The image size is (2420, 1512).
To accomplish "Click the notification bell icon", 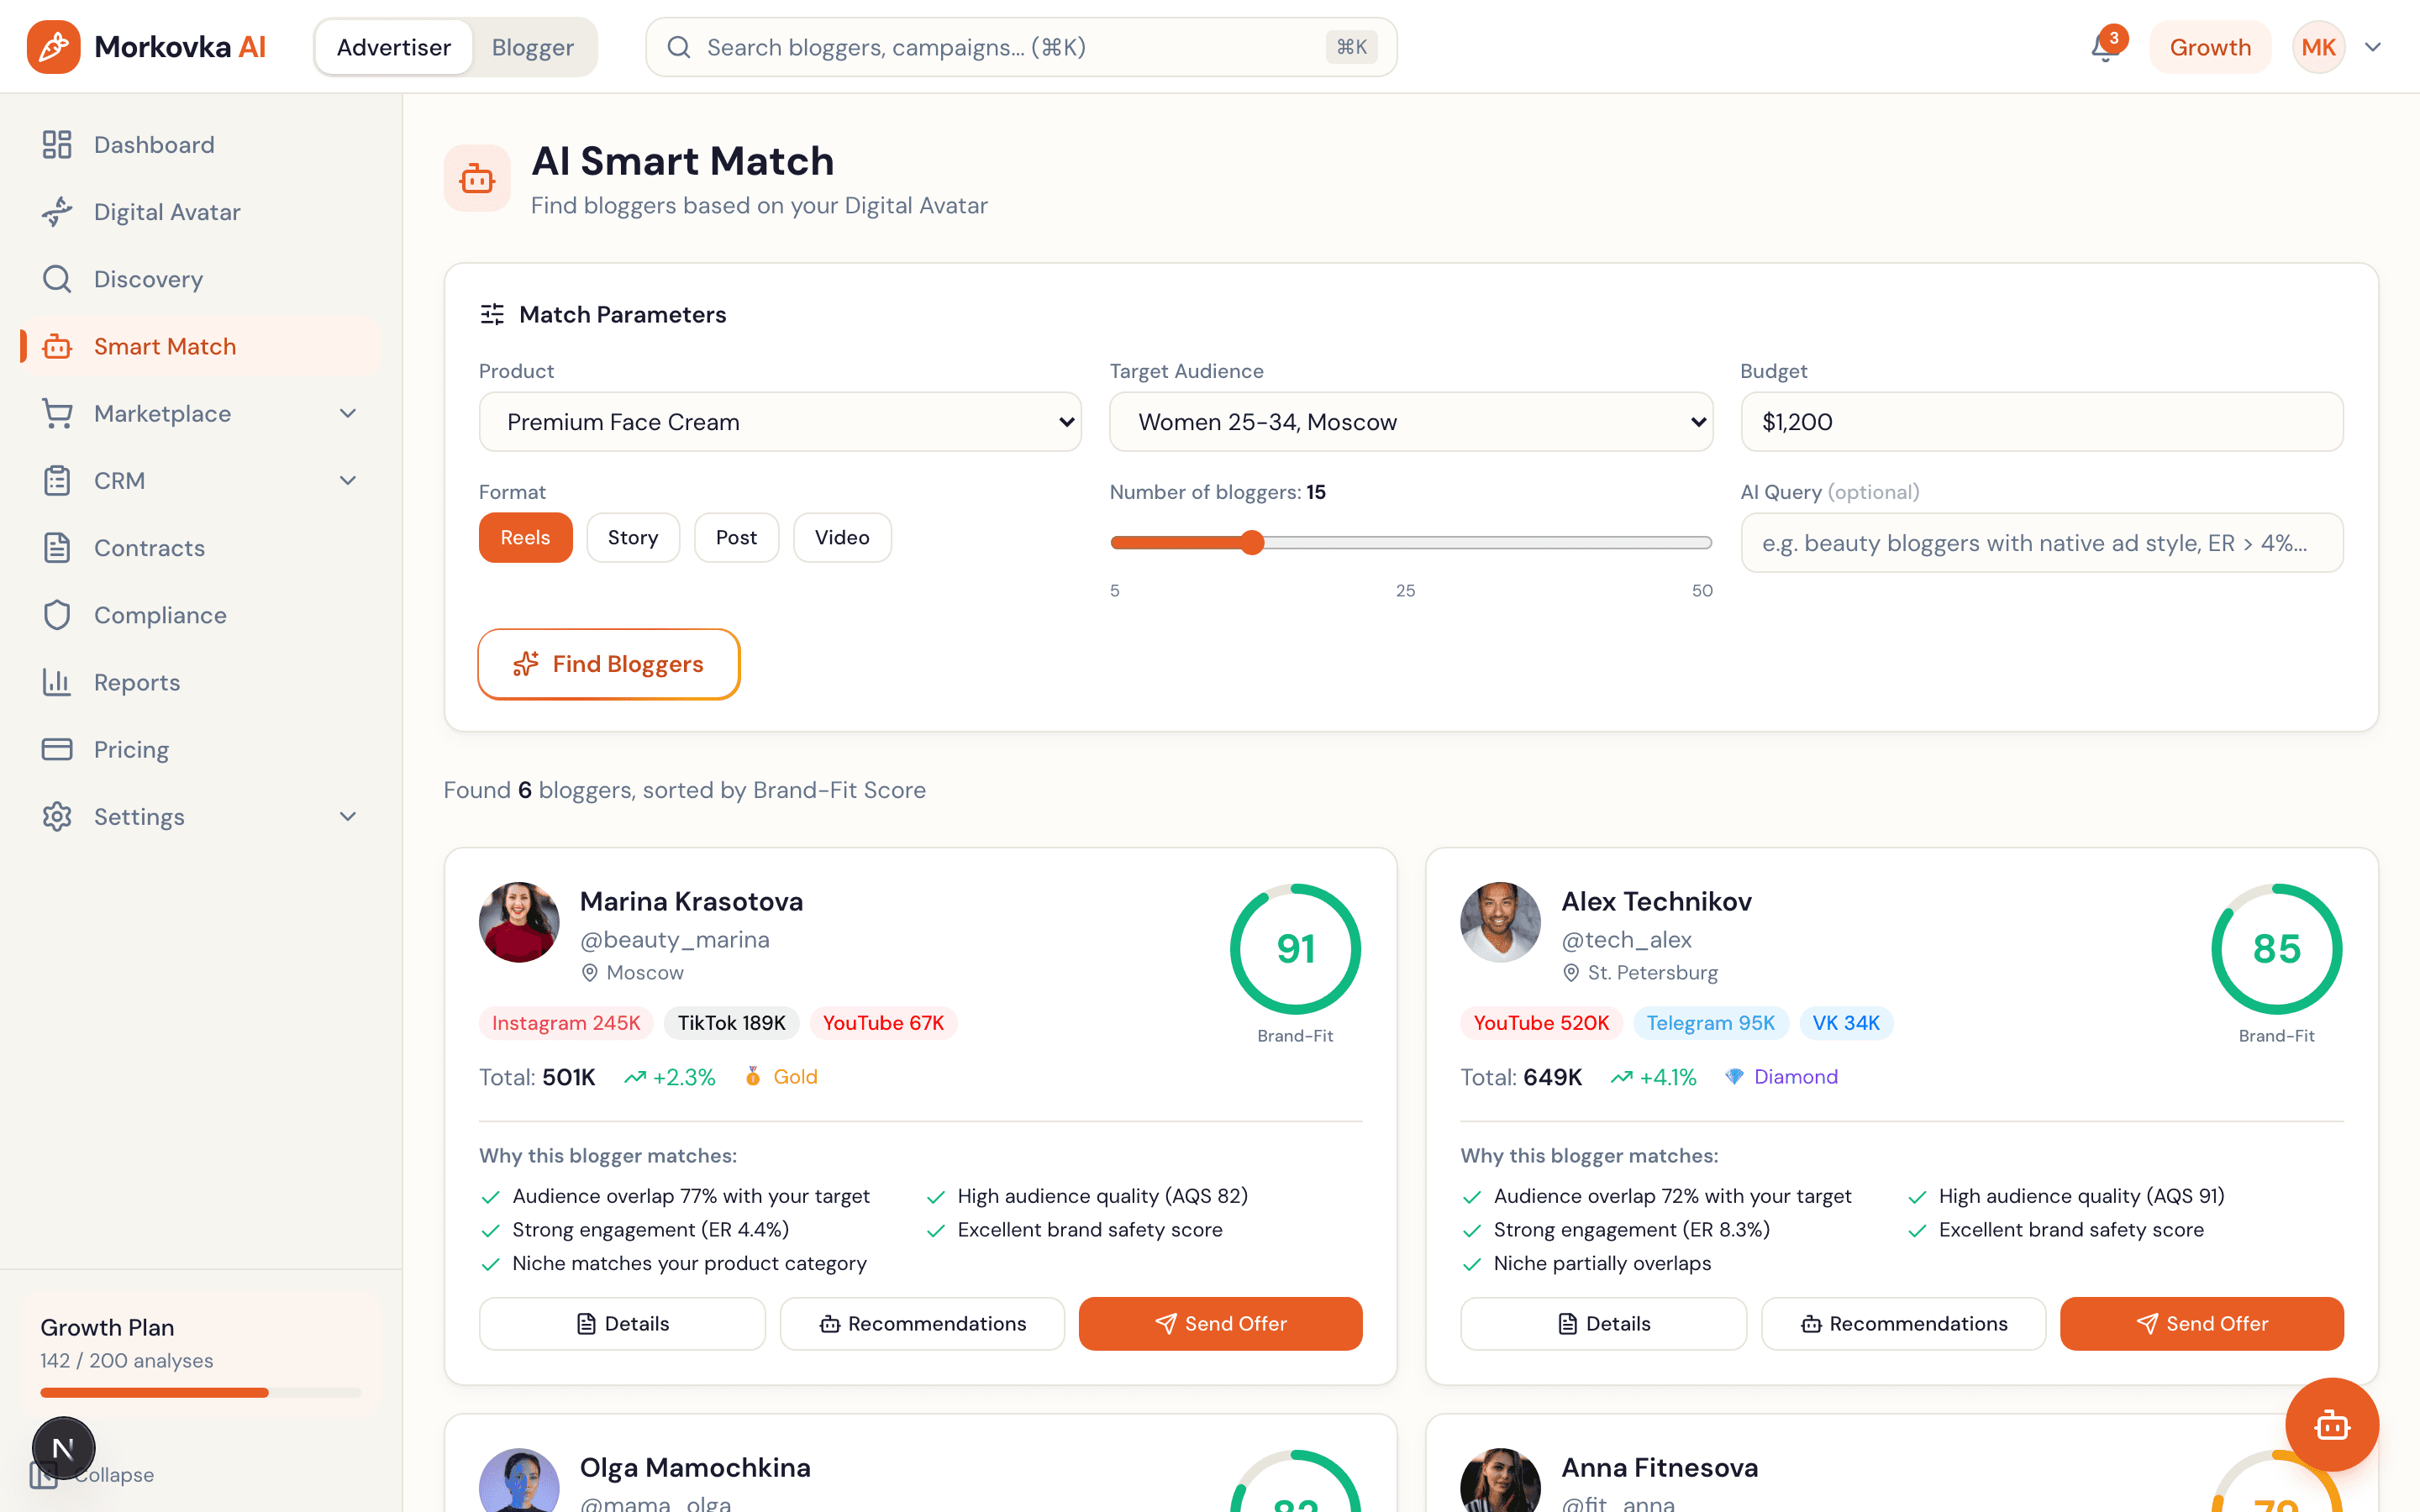I will click(x=2102, y=46).
